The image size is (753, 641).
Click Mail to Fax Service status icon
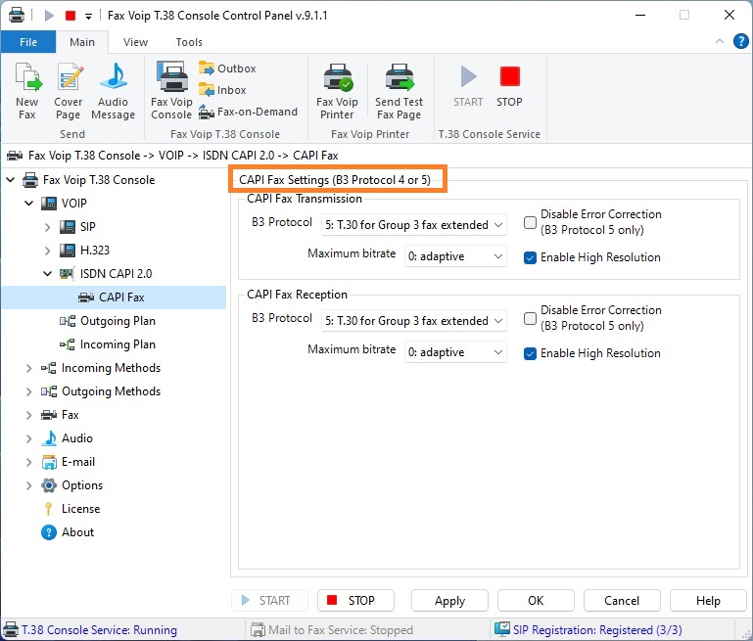click(x=258, y=629)
